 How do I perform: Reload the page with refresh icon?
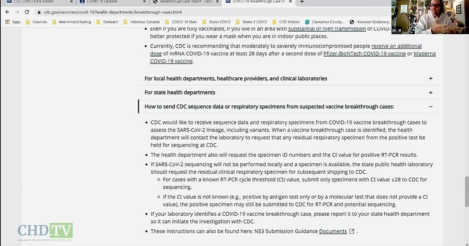(27, 12)
